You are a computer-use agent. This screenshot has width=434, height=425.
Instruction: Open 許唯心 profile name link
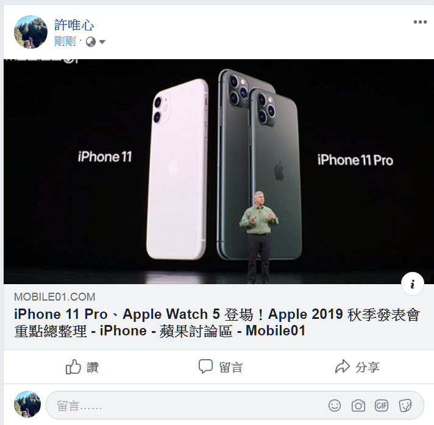(x=74, y=25)
